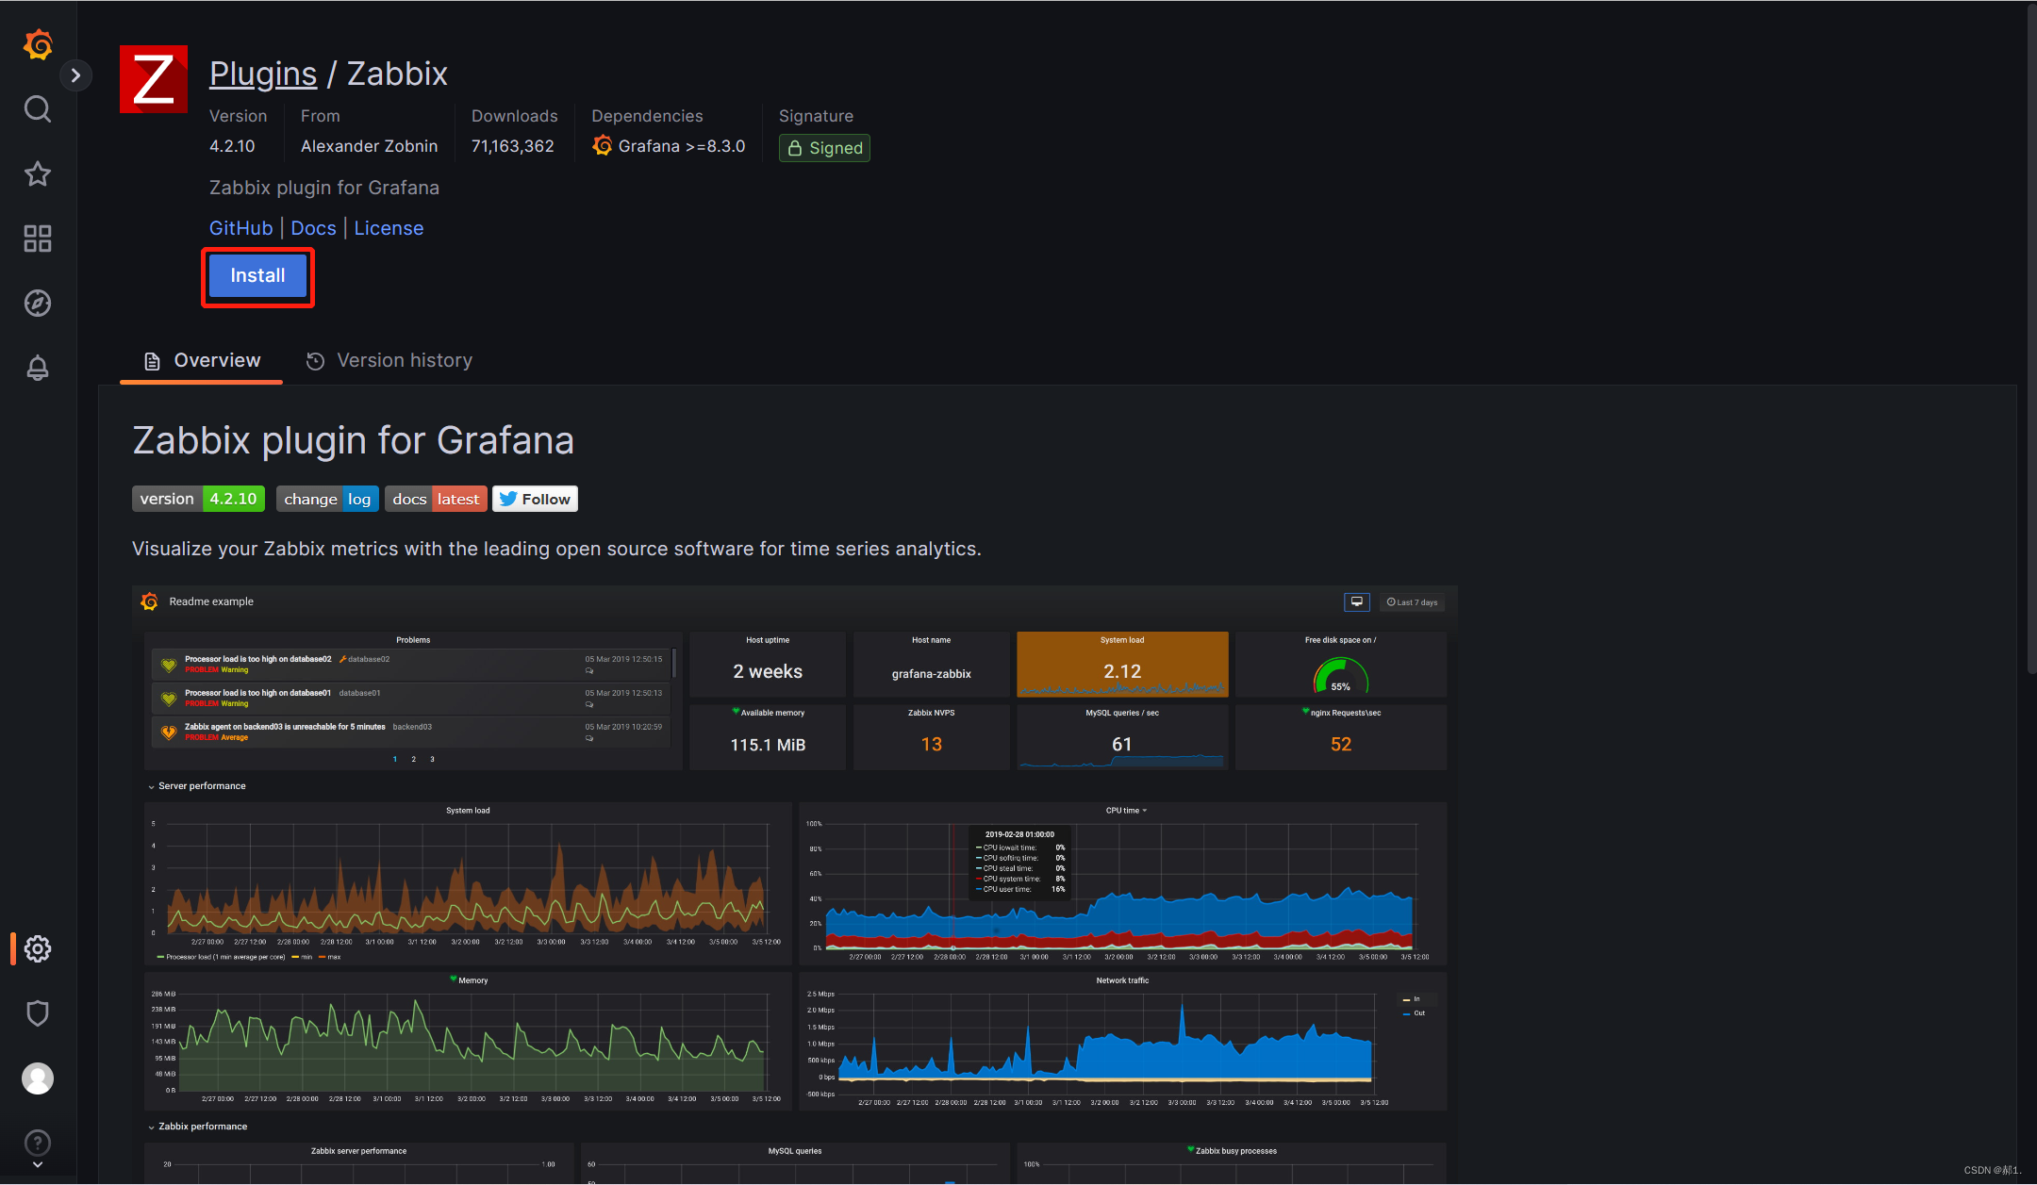Open the Dashboards grid icon

[38, 239]
